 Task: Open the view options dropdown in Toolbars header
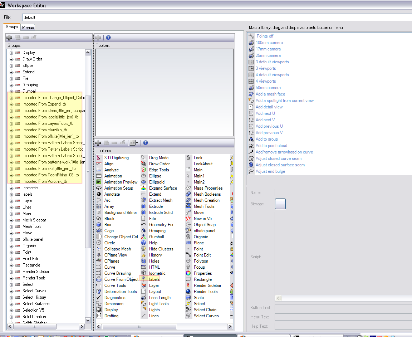[x=134, y=143]
